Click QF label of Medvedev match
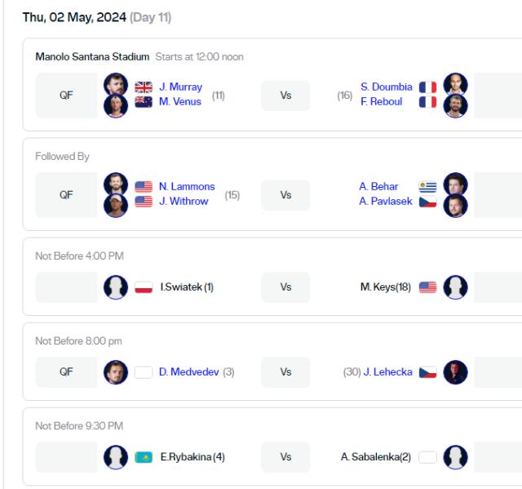This screenshot has height=489, width=522. point(66,372)
